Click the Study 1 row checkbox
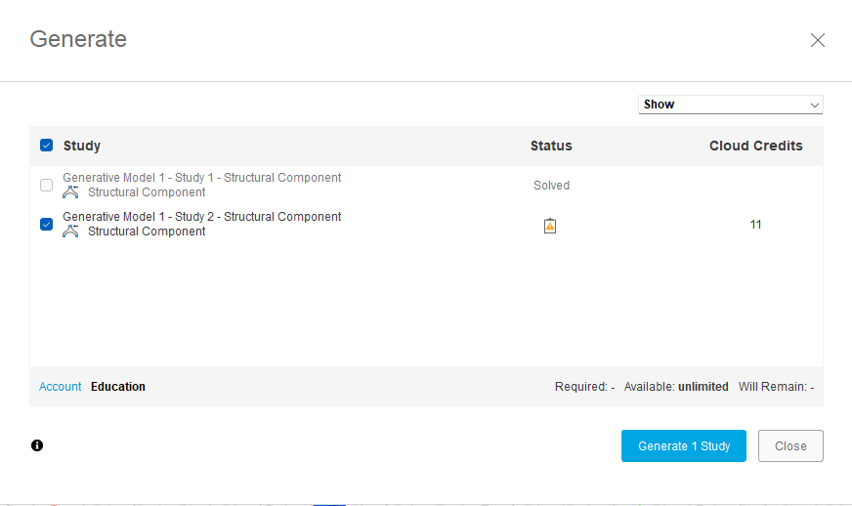 [46, 185]
